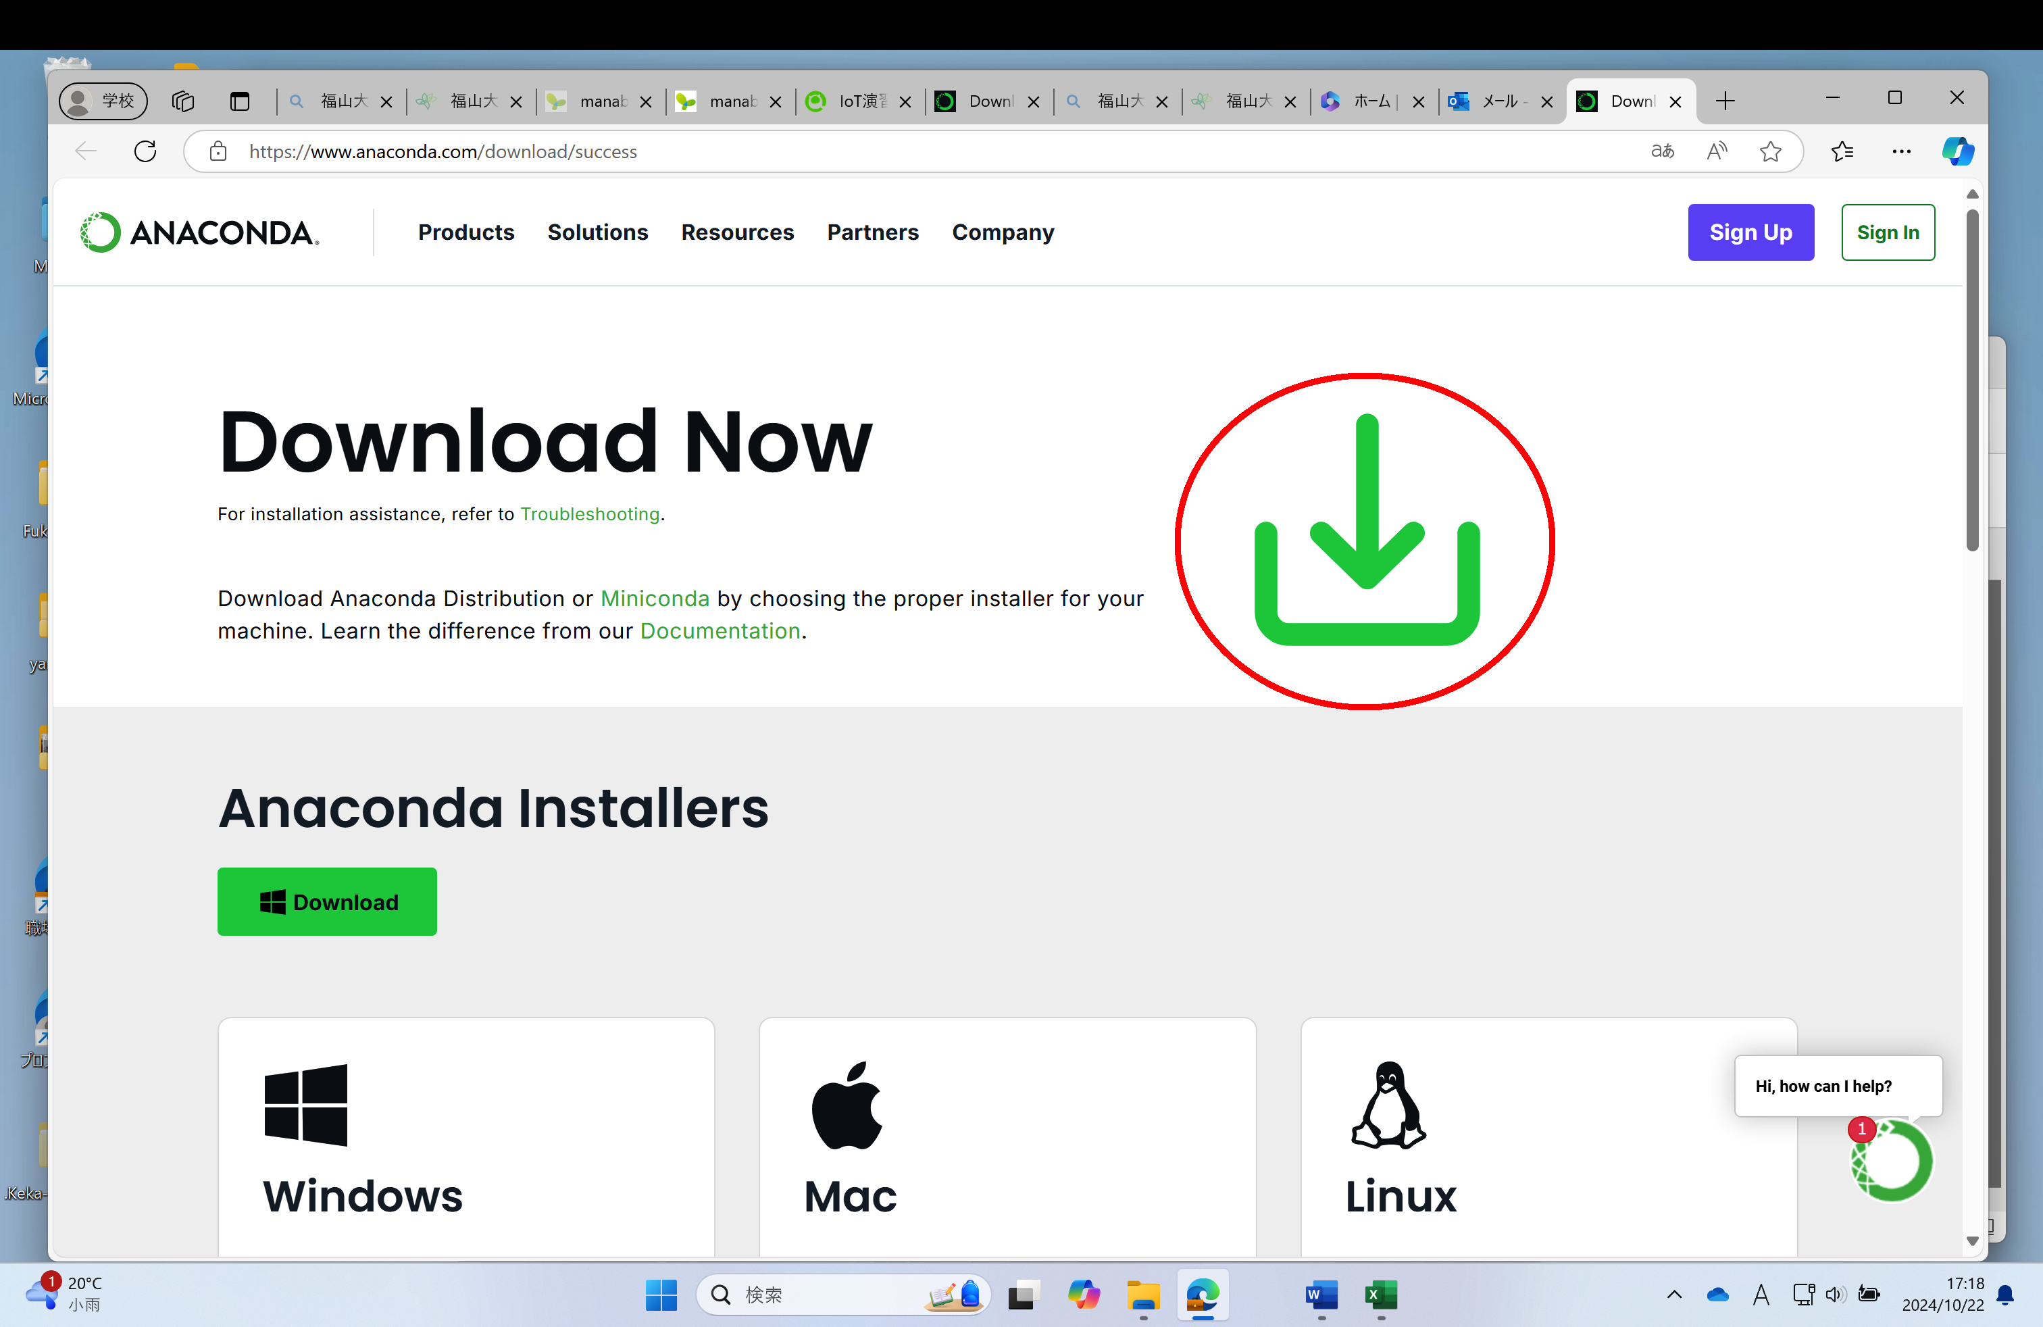Expand the Products navigation menu
This screenshot has width=2043, height=1327.
click(x=465, y=232)
